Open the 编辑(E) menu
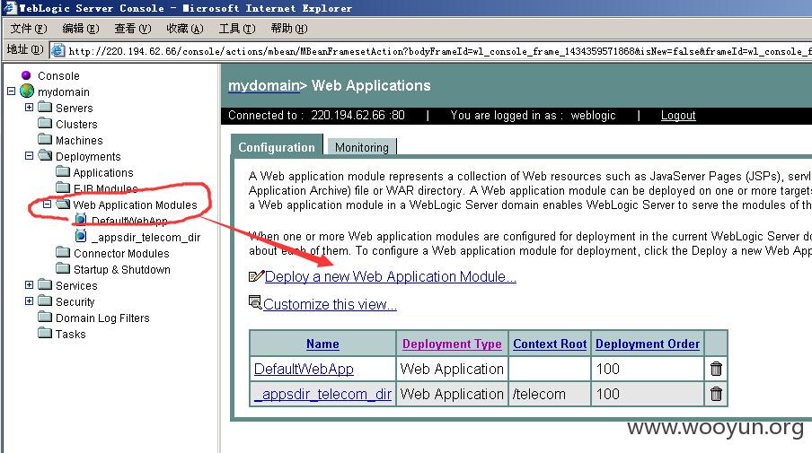812x453 pixels. click(x=81, y=29)
